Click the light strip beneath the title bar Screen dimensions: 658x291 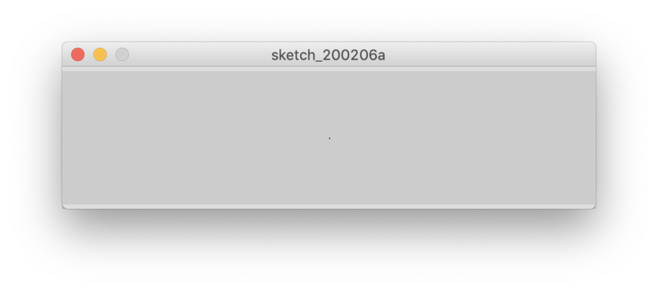329,69
